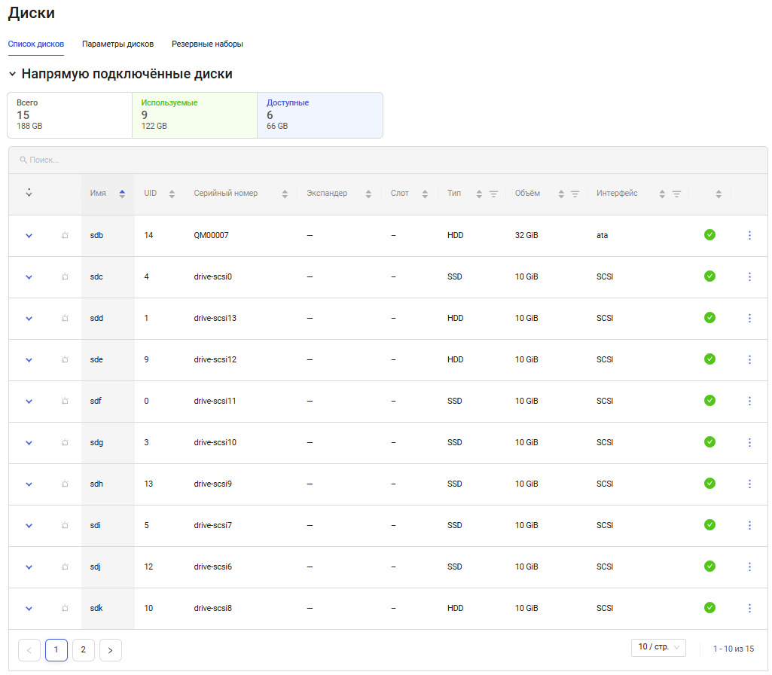Expand the sdg disk row details

[x=29, y=442]
